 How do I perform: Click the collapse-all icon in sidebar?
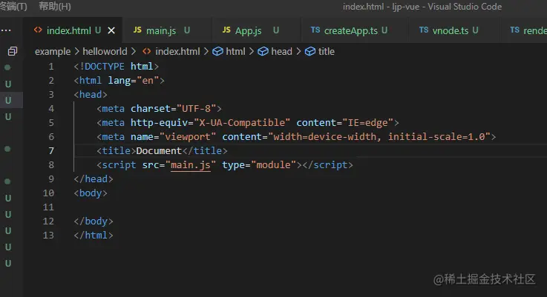(13, 51)
